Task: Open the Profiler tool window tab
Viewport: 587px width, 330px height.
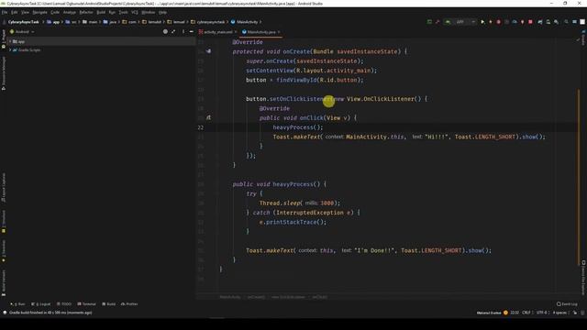Action: point(129,303)
